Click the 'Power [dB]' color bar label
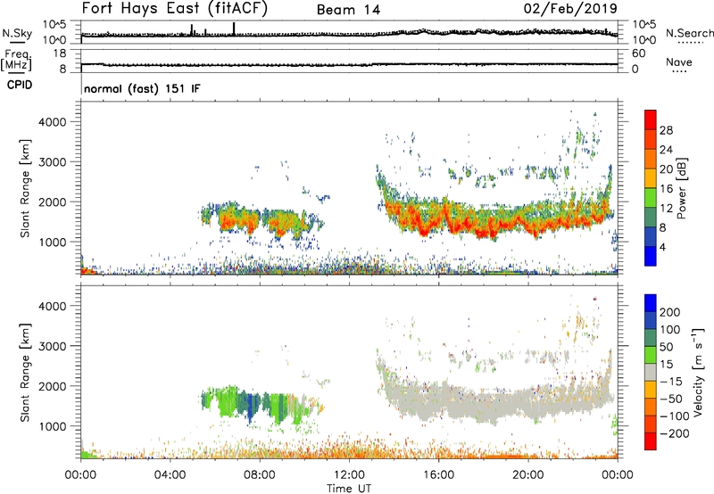 pos(681,188)
